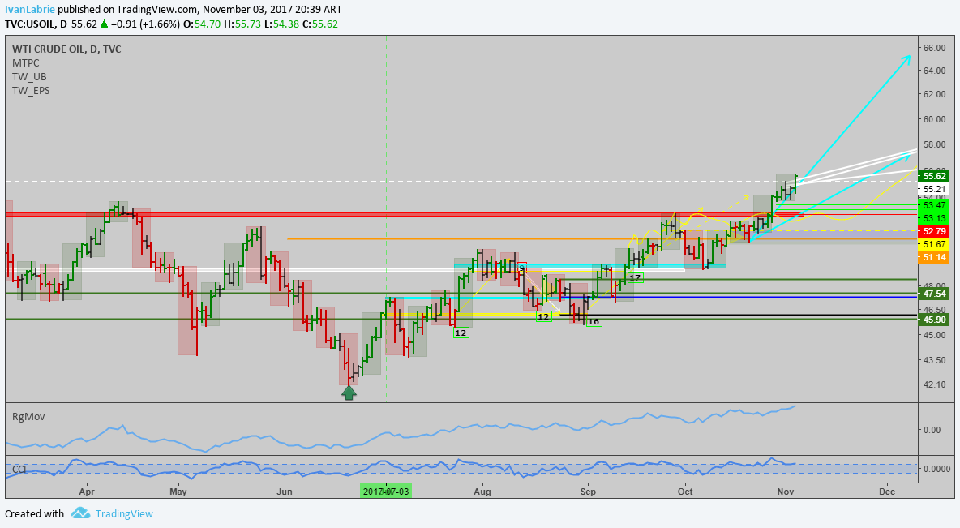Click the red 52.79 price axis label

[935, 231]
